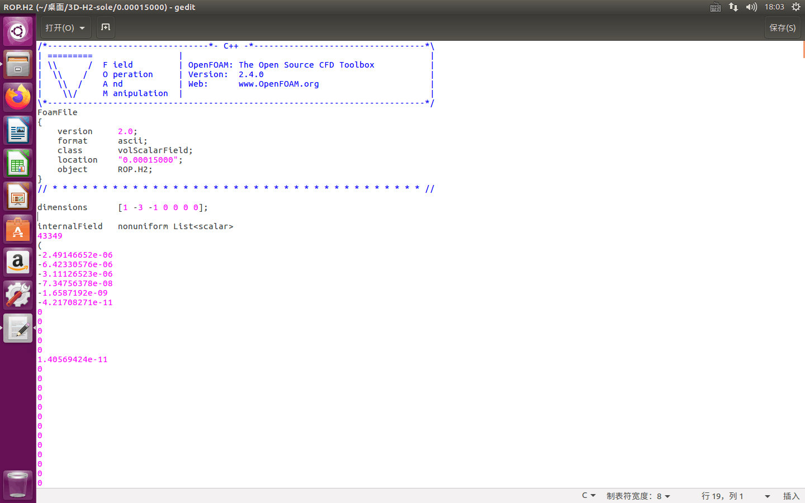Open the C language mode selector
This screenshot has width=805, height=503.
pos(589,496)
